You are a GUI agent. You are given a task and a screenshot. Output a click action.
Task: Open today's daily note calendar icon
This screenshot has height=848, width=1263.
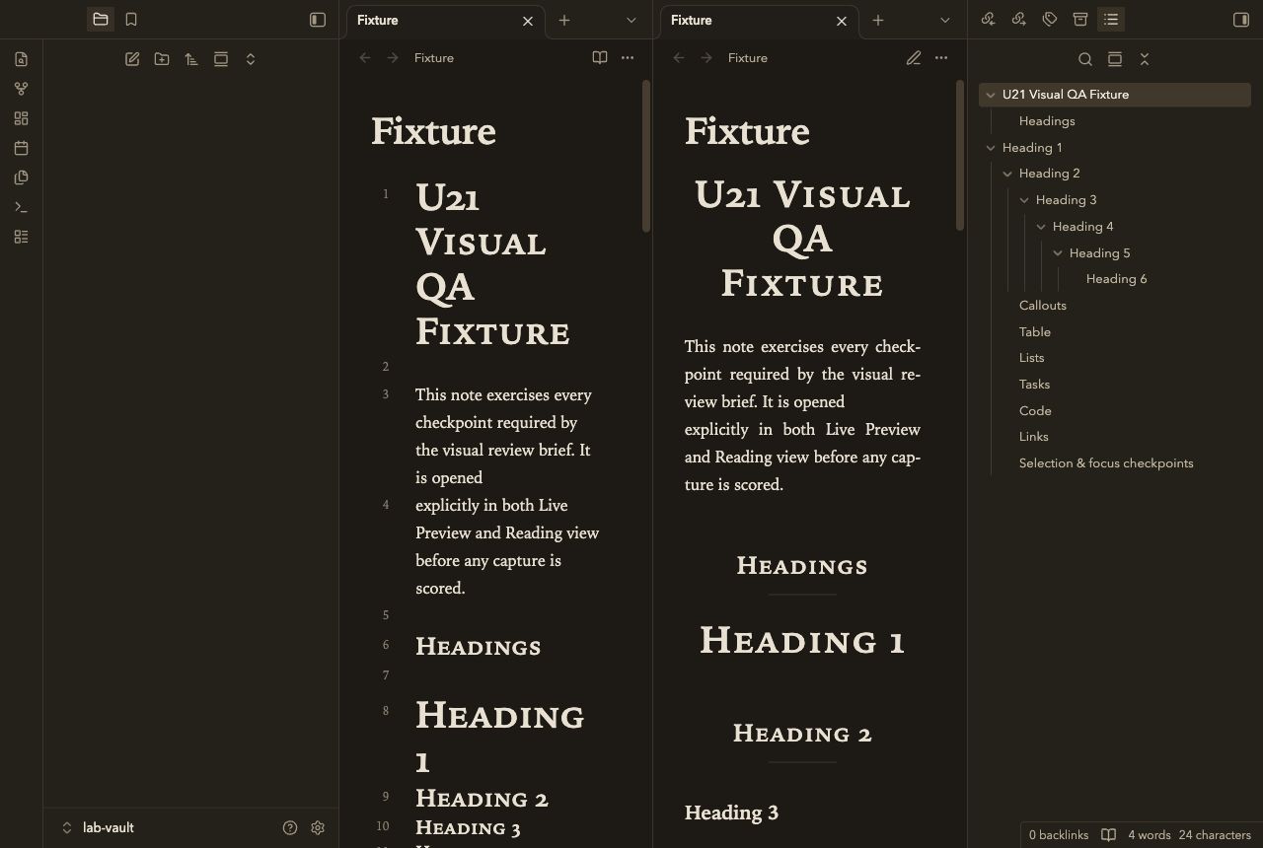(21, 148)
